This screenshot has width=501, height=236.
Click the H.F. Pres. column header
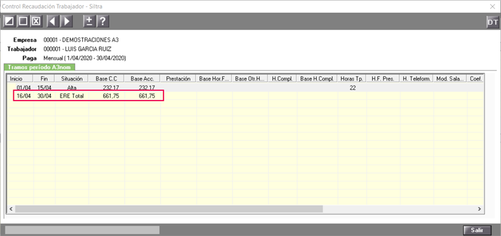[x=383, y=78]
